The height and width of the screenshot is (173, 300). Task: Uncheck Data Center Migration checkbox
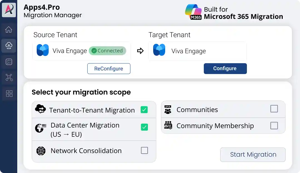coord(144,127)
